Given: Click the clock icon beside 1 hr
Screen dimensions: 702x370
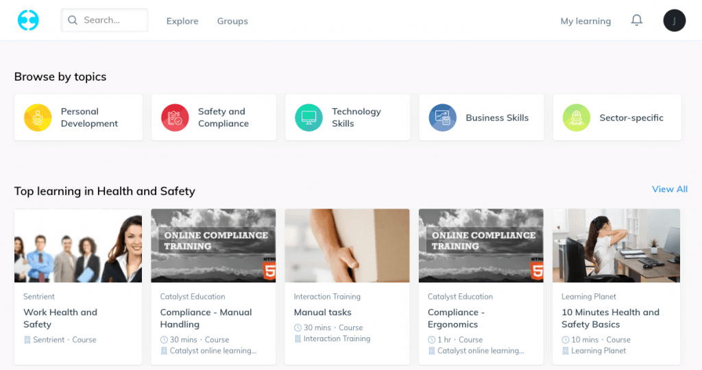Looking at the screenshot, I should tap(432, 340).
